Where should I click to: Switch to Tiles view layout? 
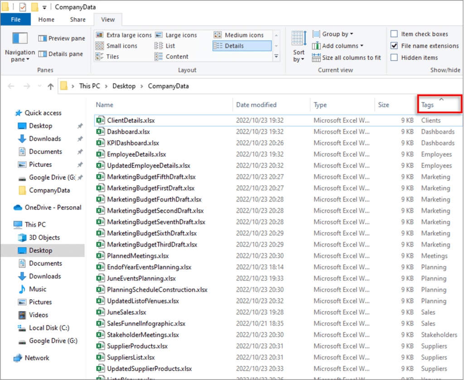pos(100,57)
